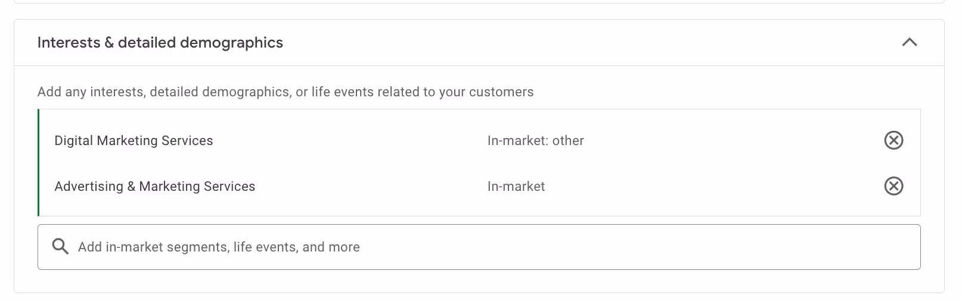Remove the Digital Marketing Services segment

tap(893, 140)
